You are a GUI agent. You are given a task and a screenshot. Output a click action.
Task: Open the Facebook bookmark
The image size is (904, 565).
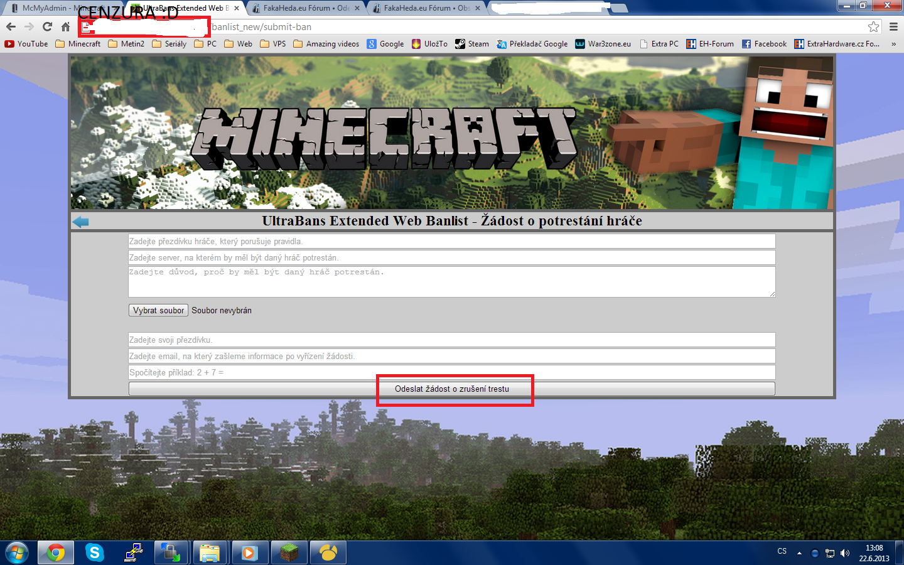click(x=764, y=44)
